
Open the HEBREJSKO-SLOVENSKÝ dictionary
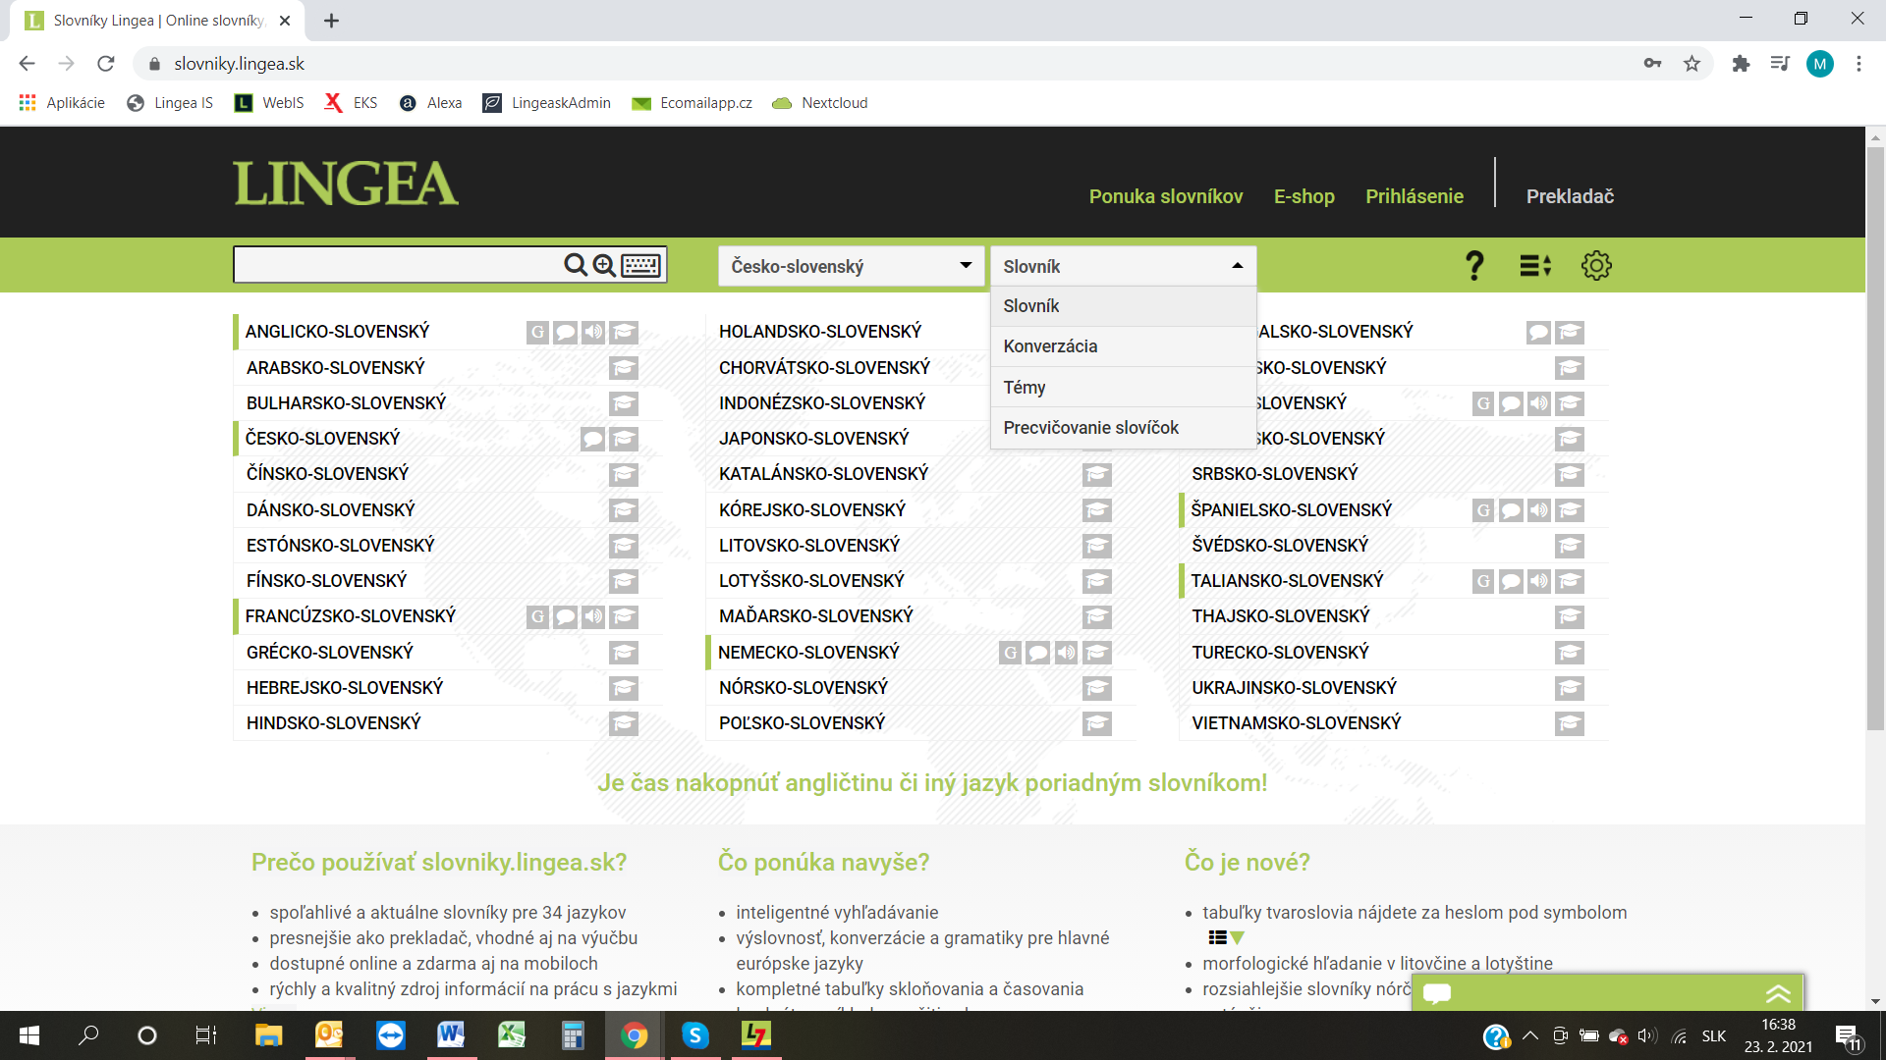pyautogui.click(x=345, y=688)
